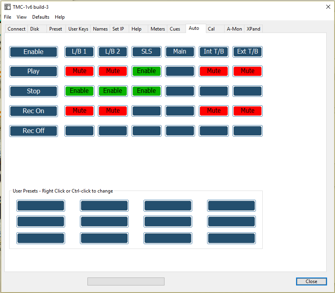This screenshot has width=335, height=293.
Task: Toggle the Play row Int T/B Mute button
Action: click(214, 71)
